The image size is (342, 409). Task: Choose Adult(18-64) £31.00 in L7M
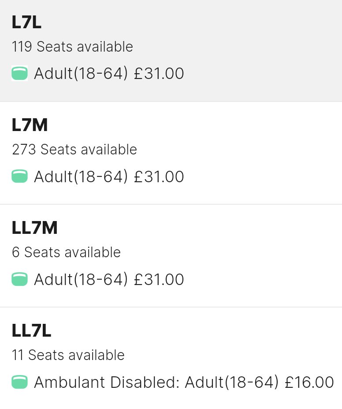[109, 176]
